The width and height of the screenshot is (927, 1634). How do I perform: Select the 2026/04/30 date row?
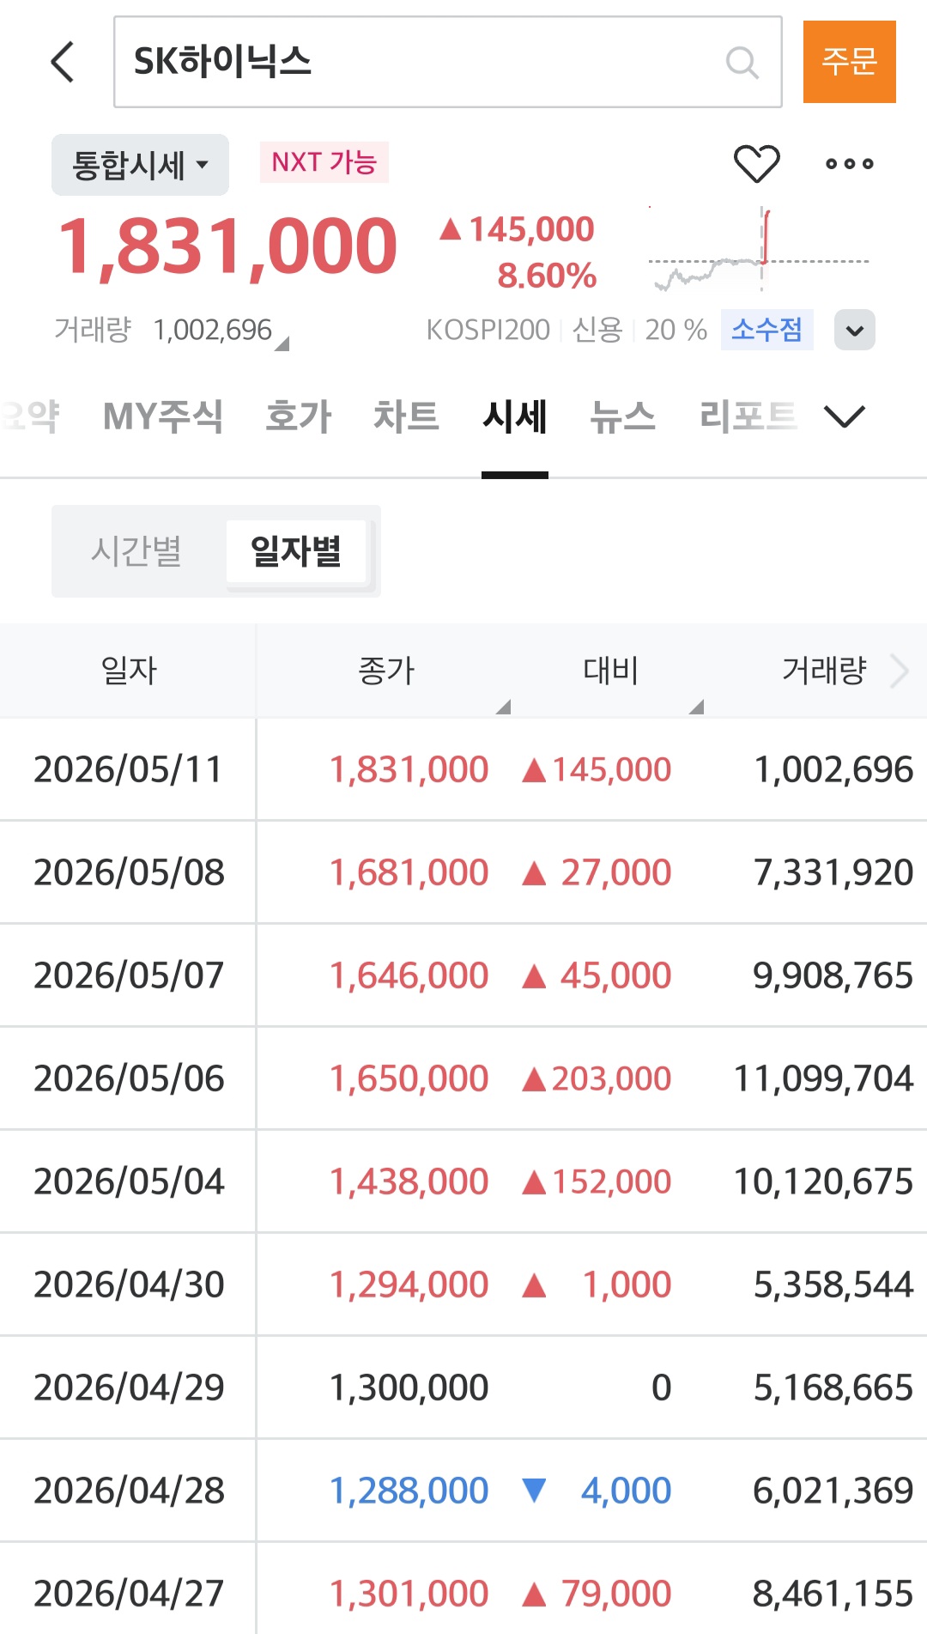463,1285
